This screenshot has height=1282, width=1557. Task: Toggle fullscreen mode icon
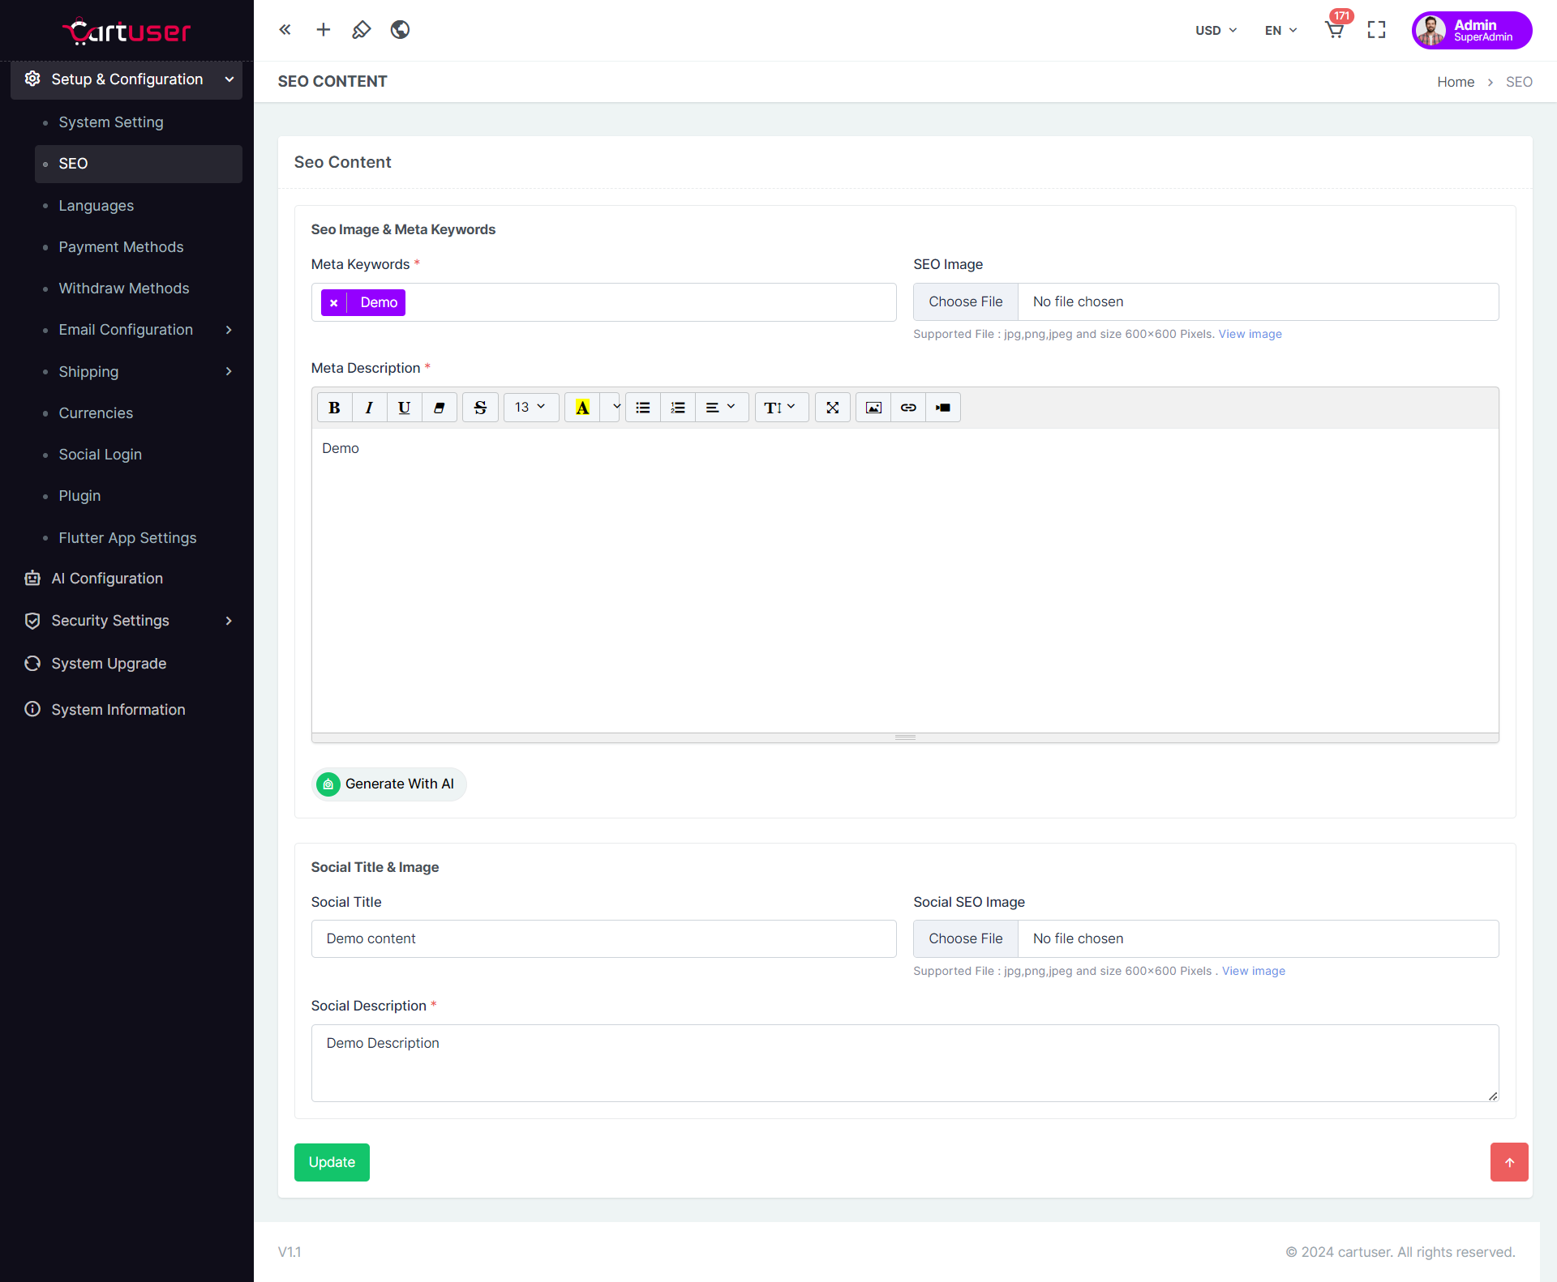coord(1376,30)
